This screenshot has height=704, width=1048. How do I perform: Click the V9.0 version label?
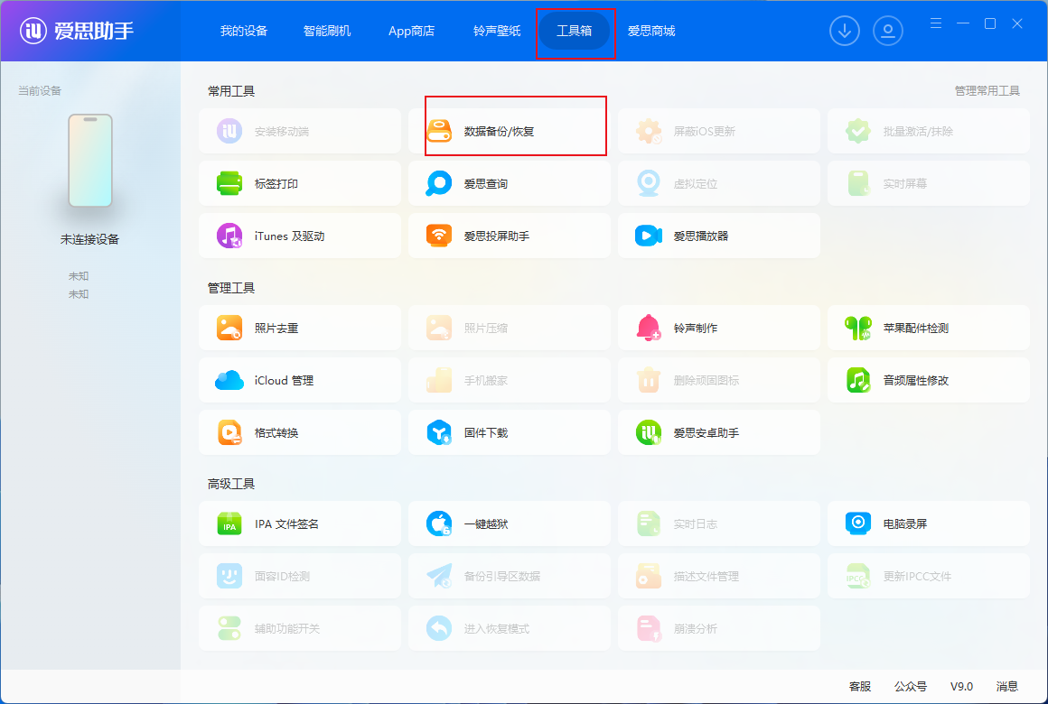[962, 686]
